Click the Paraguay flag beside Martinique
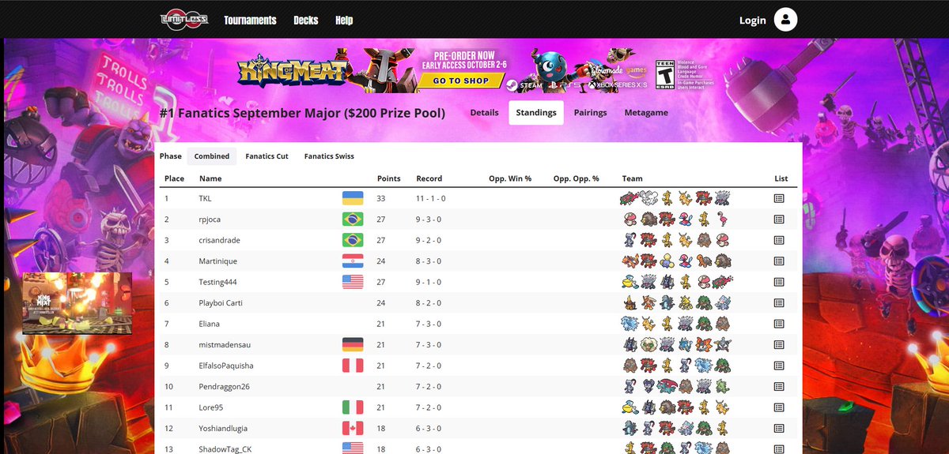949x454 pixels. [352, 261]
